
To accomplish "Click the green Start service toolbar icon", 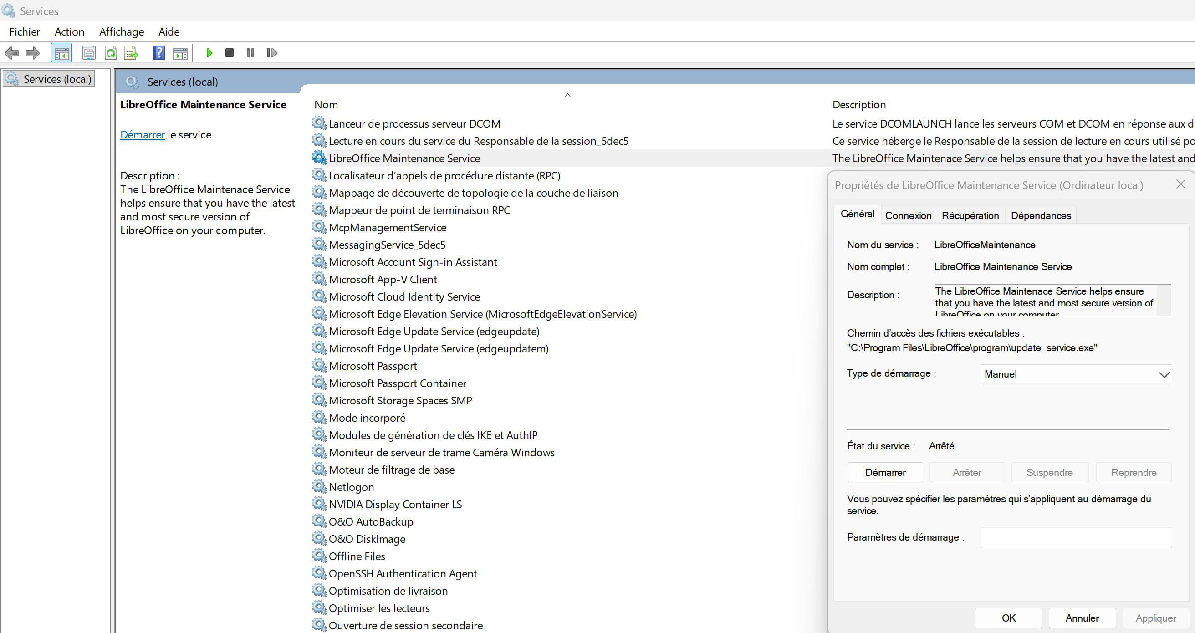I will 209,53.
